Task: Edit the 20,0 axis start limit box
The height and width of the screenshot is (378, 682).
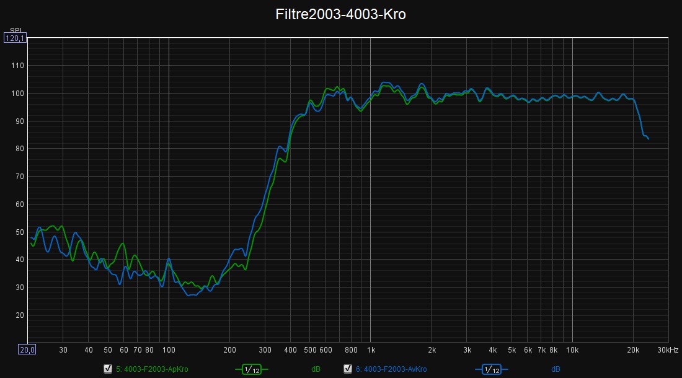Action: pyautogui.click(x=27, y=349)
